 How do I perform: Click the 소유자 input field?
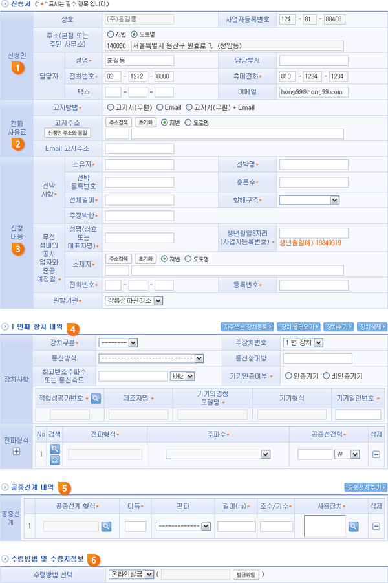point(140,164)
